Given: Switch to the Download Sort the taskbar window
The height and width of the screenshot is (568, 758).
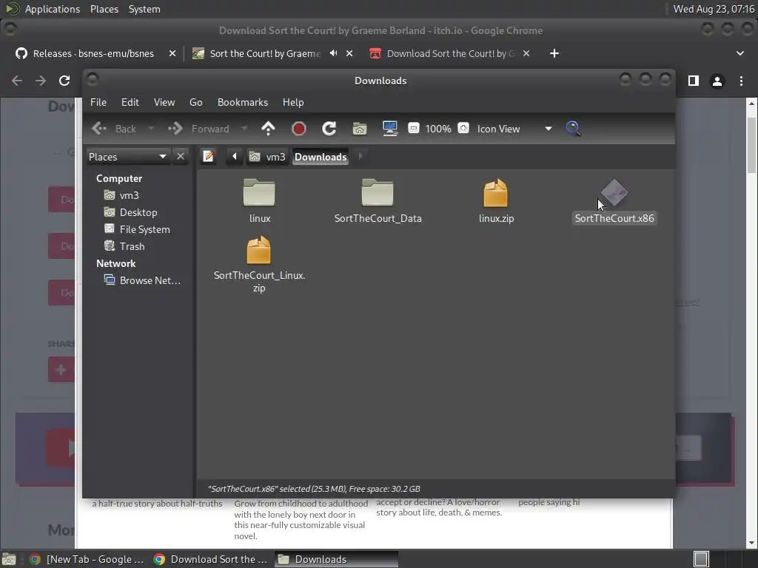Looking at the screenshot, I should point(211,559).
